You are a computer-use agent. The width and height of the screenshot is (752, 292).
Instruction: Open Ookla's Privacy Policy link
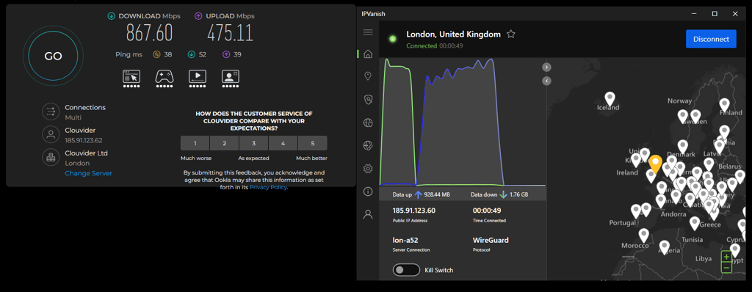tap(267, 188)
